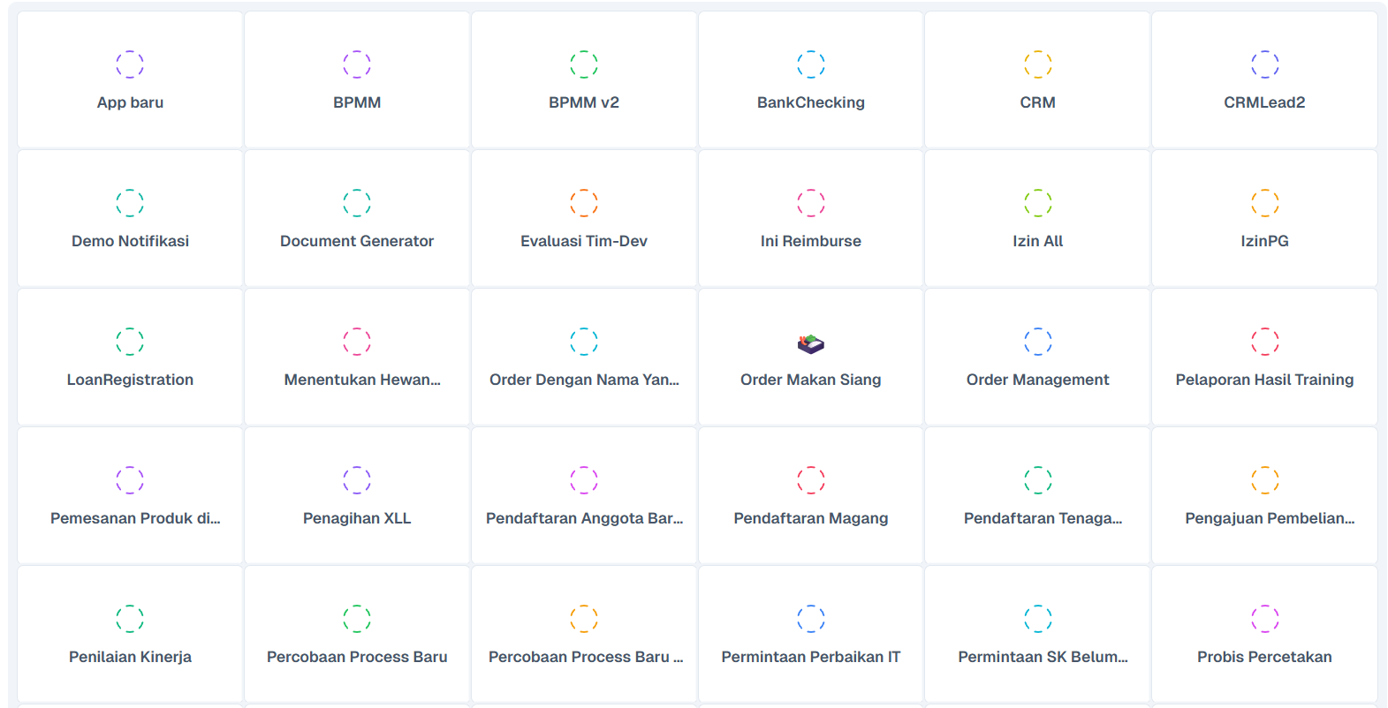The height and width of the screenshot is (708, 1388).
Task: Open the Penilaian Kinerja card
Action: (x=130, y=635)
